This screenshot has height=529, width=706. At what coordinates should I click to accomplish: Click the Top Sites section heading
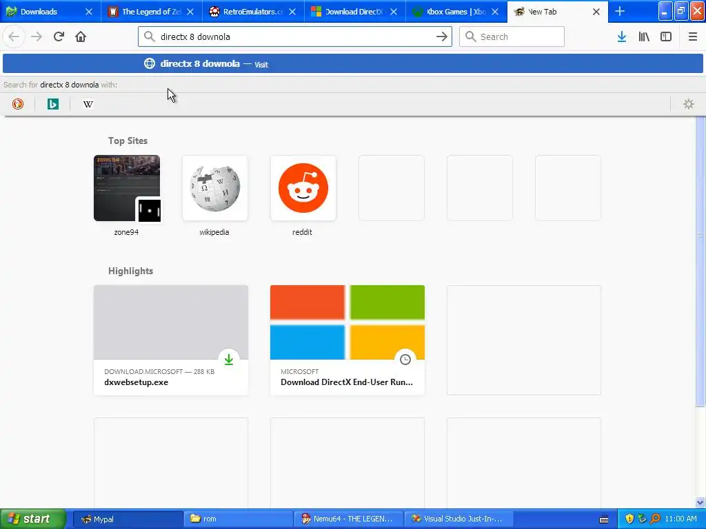(128, 141)
